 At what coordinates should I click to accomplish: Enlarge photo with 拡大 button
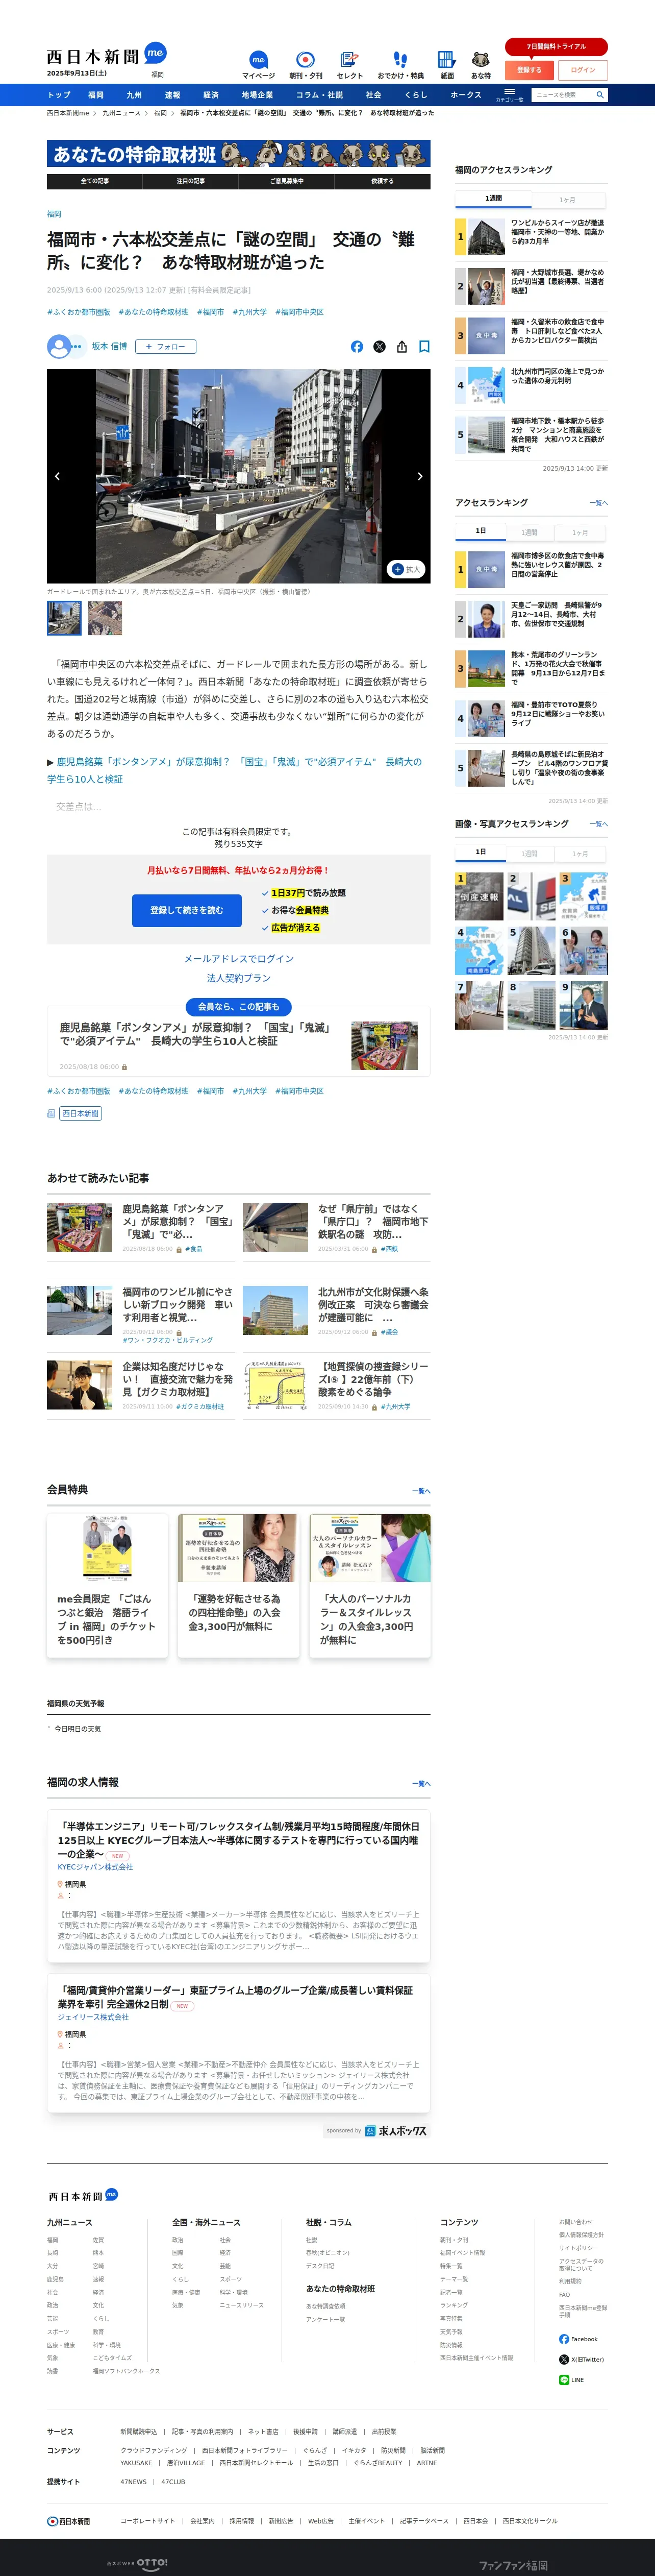click(406, 569)
